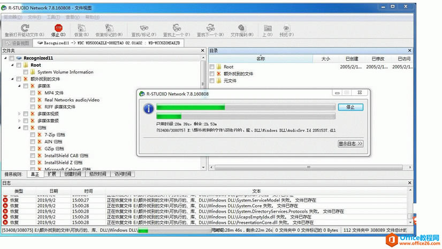The height and width of the screenshot is (249, 442).
Task: Select the 扩展 sort rule tab
Action: pos(52,174)
